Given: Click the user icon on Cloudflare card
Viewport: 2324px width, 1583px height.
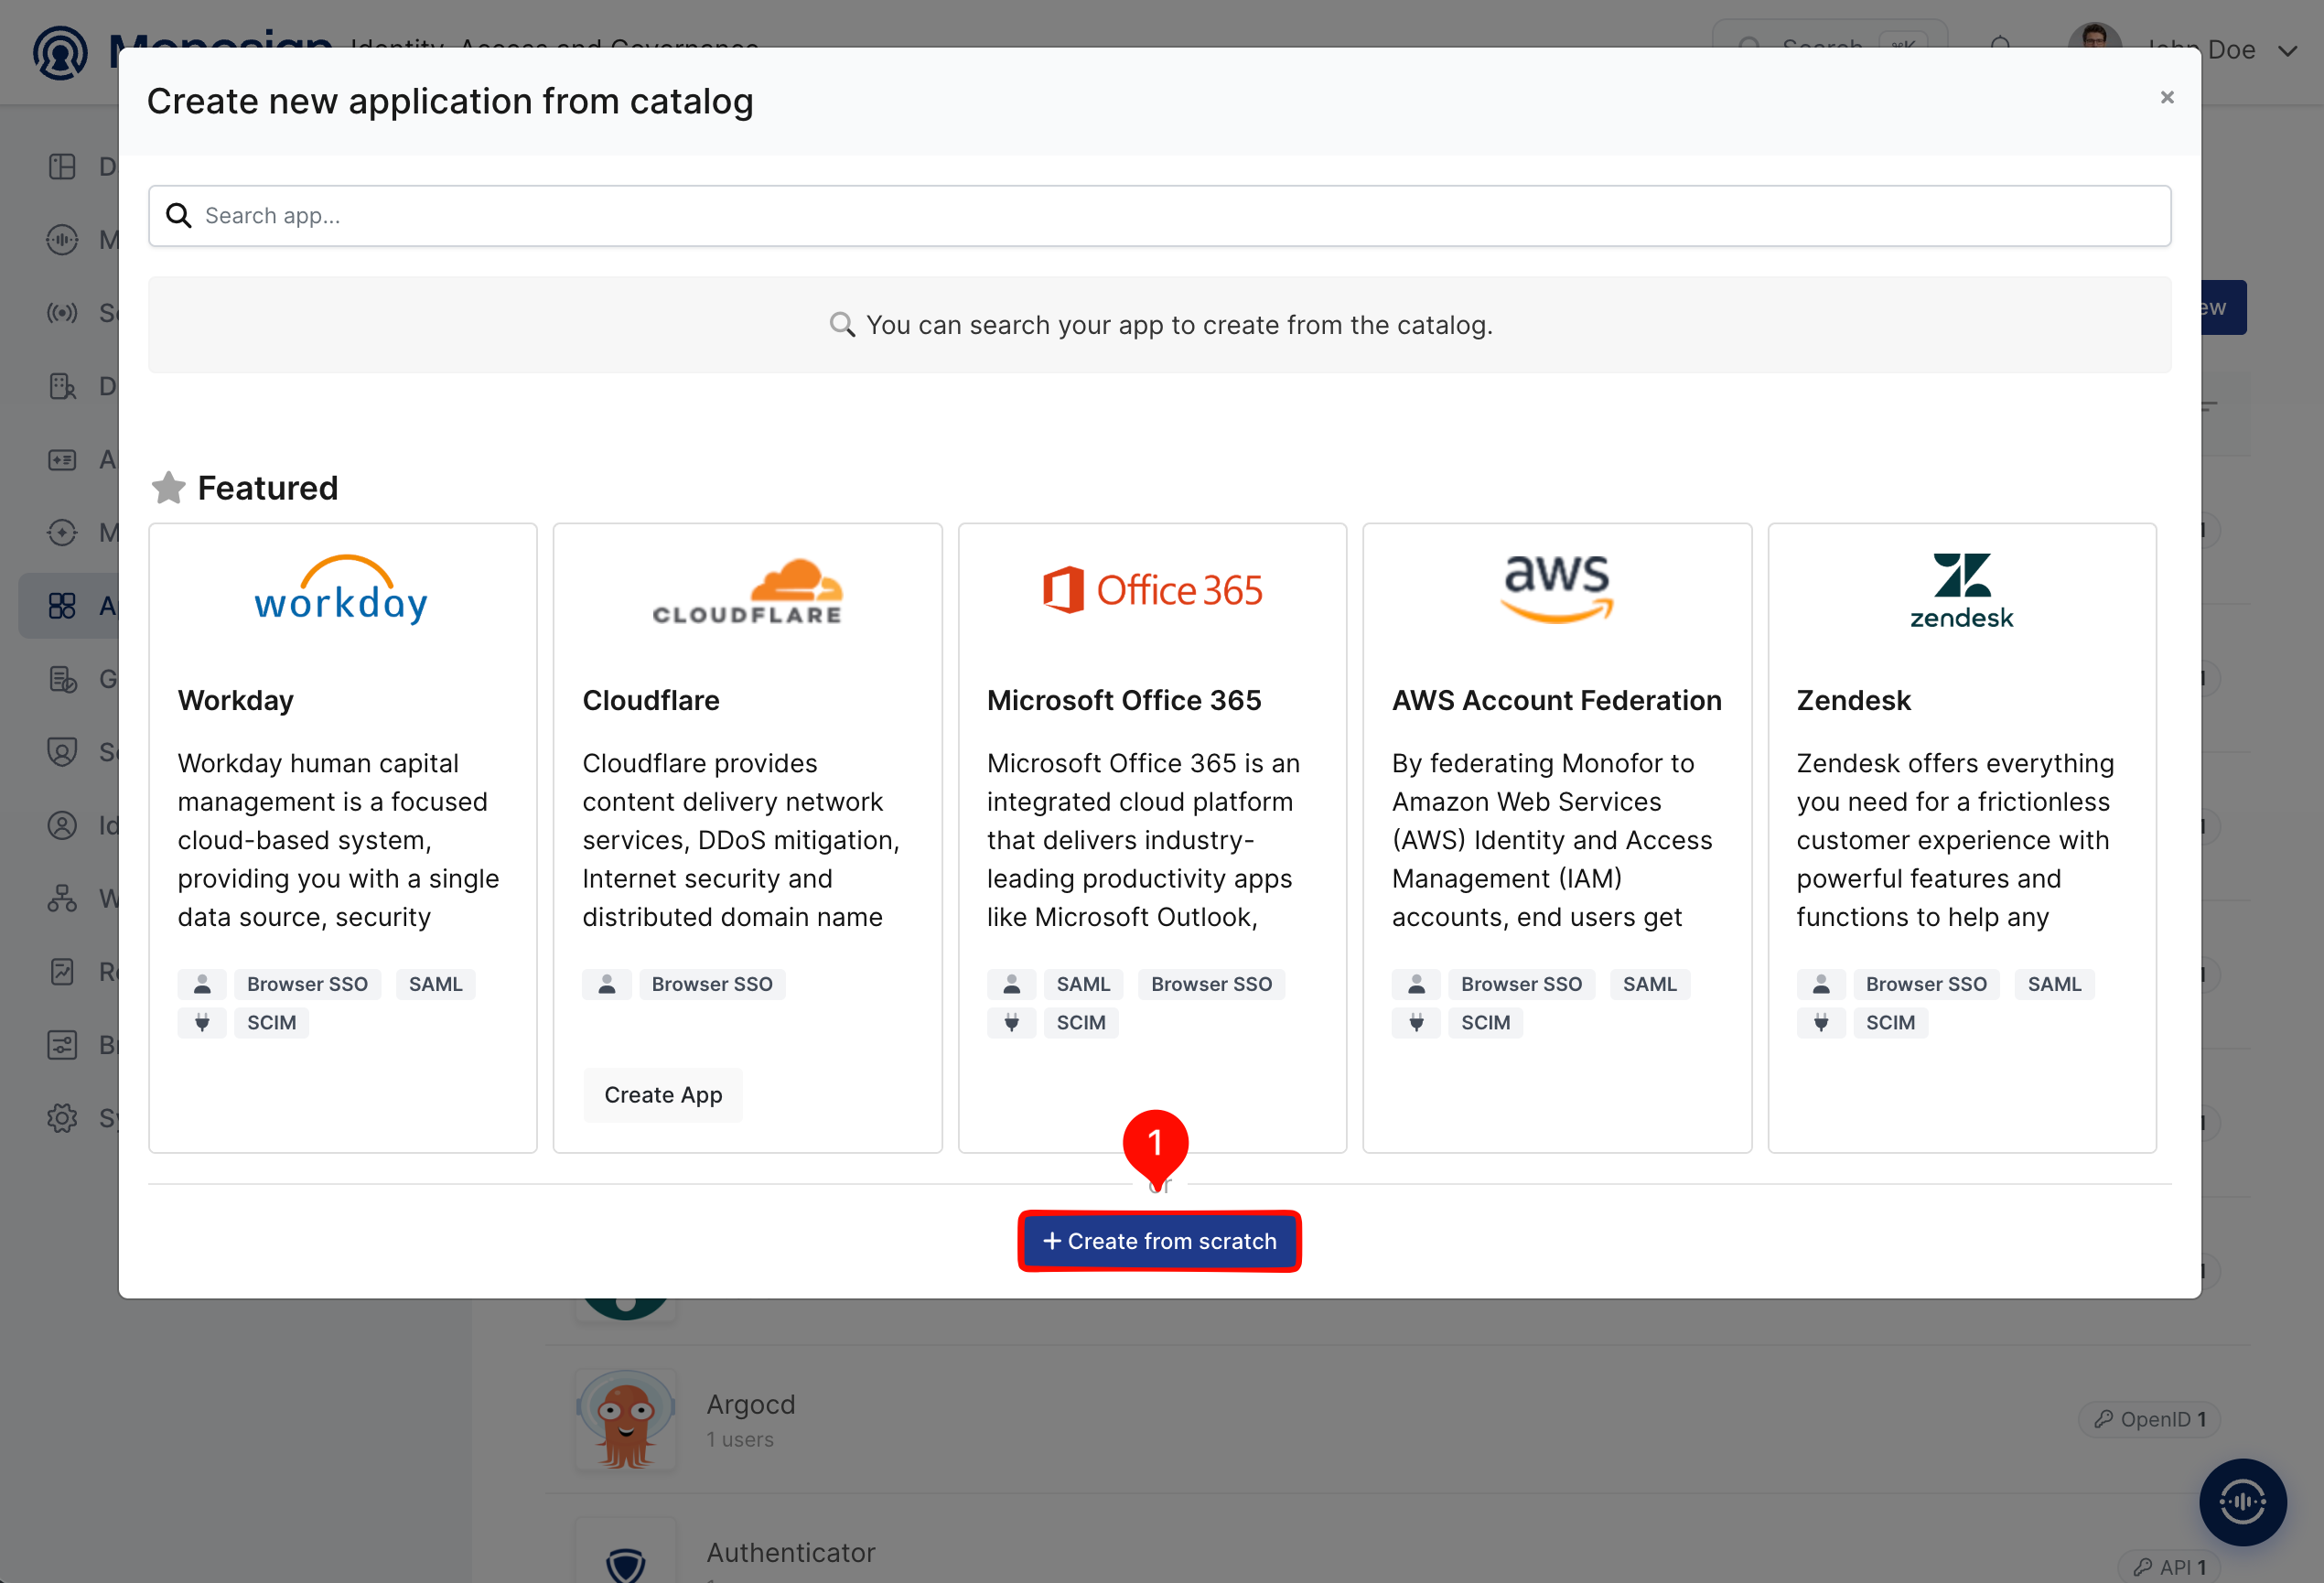Looking at the screenshot, I should tap(607, 984).
